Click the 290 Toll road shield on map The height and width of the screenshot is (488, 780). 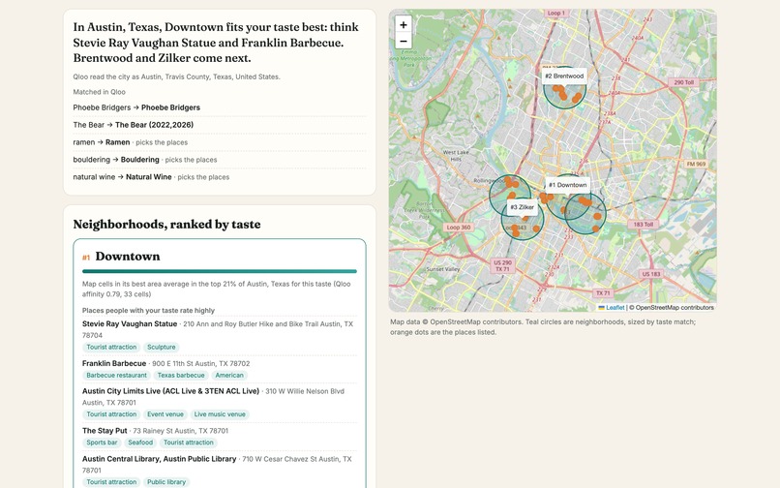pyautogui.click(x=683, y=82)
